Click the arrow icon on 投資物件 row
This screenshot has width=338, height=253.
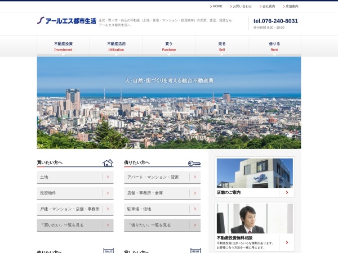pyautogui.click(x=108, y=193)
